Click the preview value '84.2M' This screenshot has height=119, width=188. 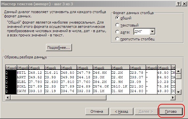[x=101, y=82]
